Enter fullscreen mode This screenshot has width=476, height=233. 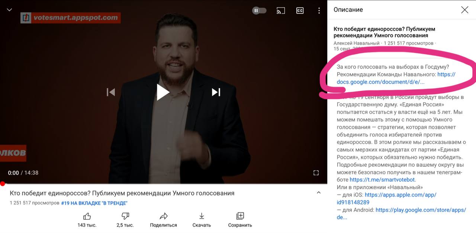click(316, 173)
